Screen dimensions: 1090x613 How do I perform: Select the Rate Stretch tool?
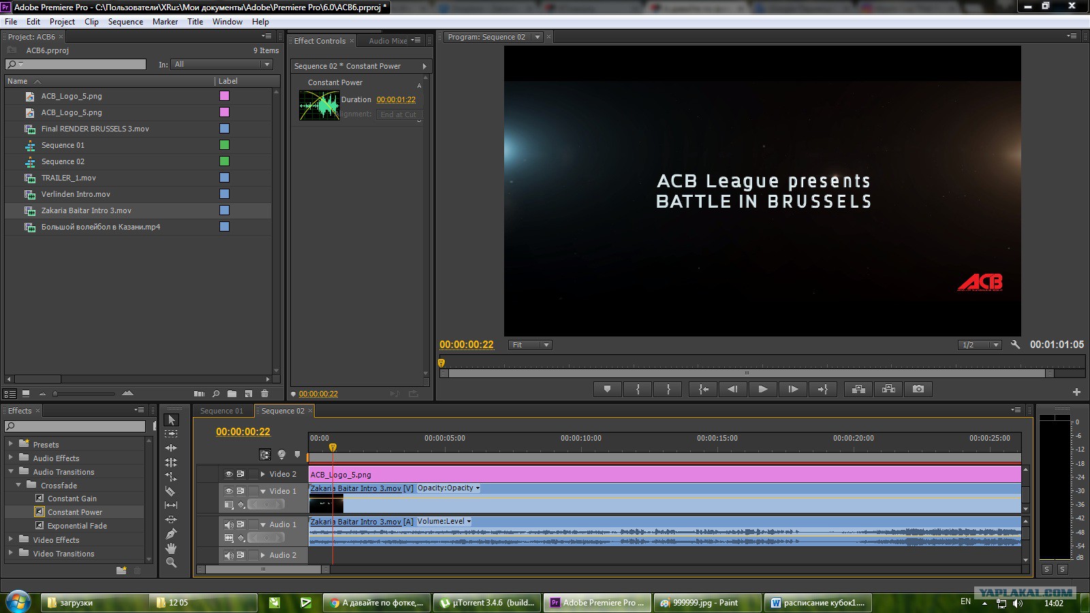pyautogui.click(x=171, y=477)
